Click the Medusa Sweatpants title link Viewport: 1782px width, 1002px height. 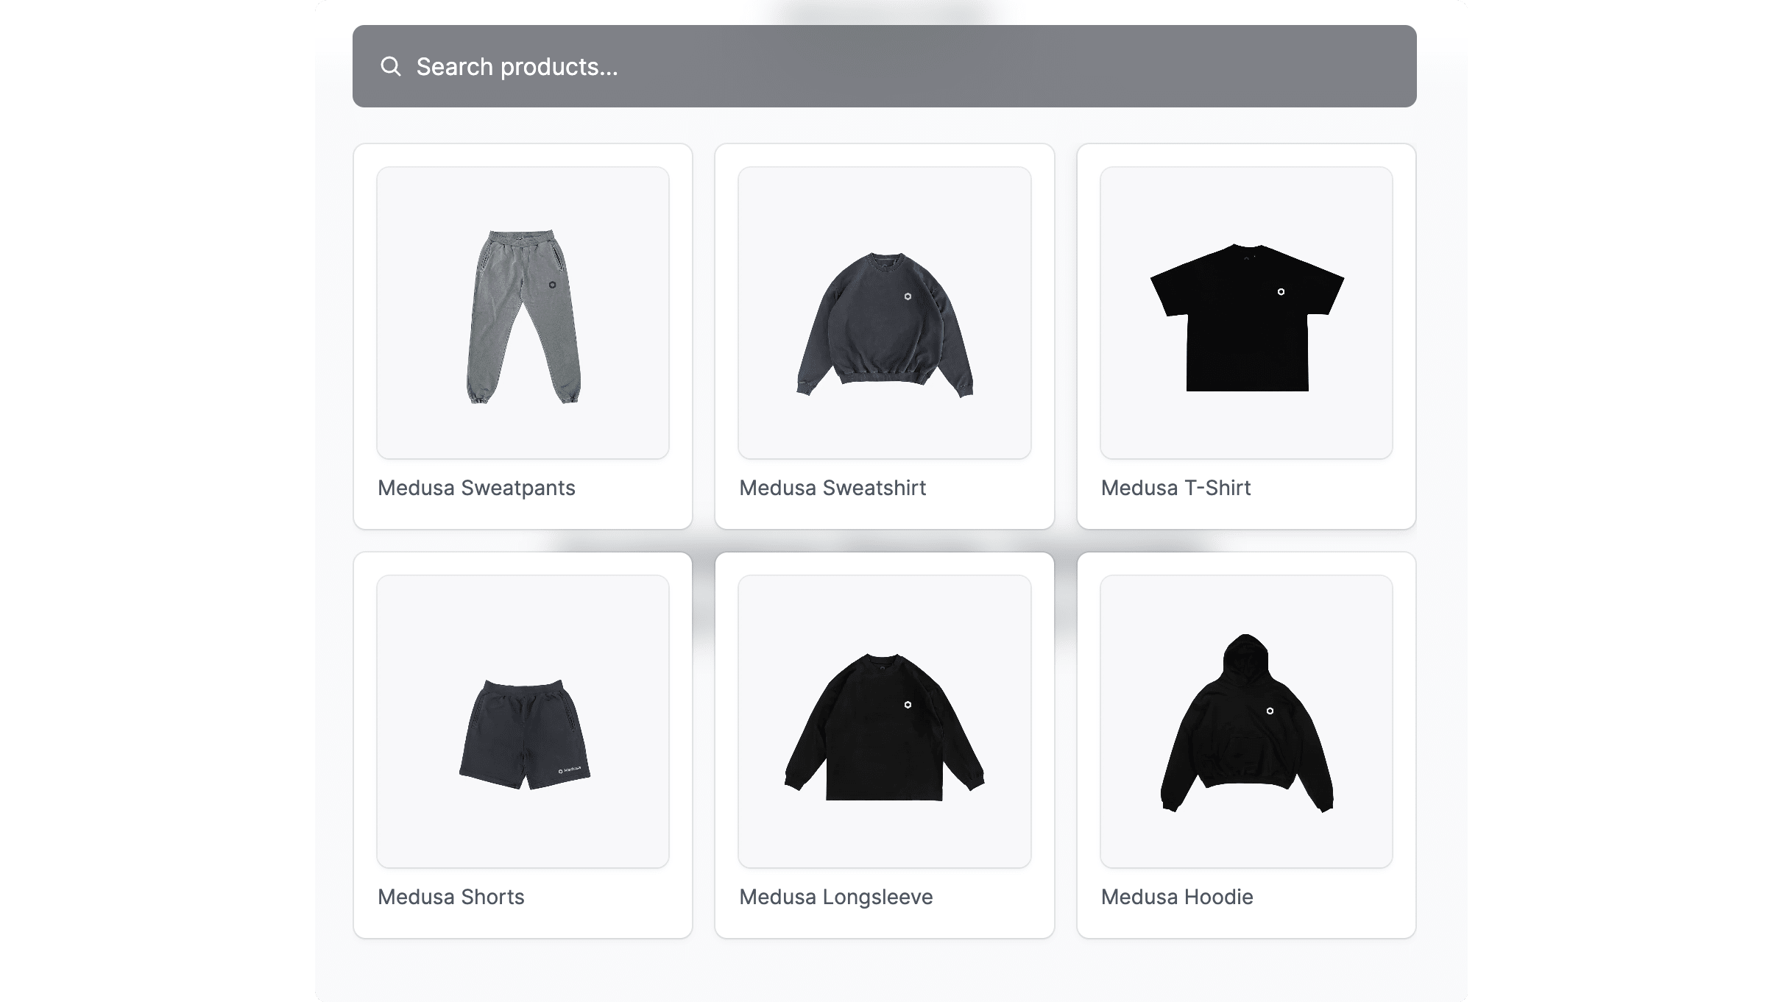(476, 488)
